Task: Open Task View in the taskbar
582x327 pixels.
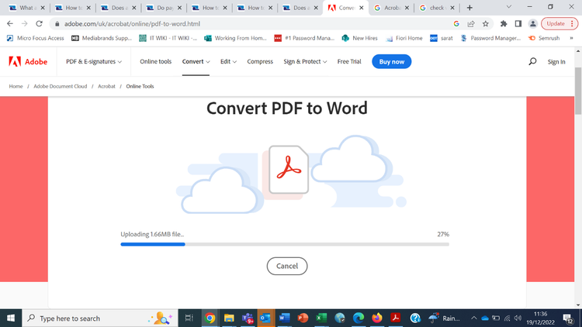Action: (x=189, y=318)
